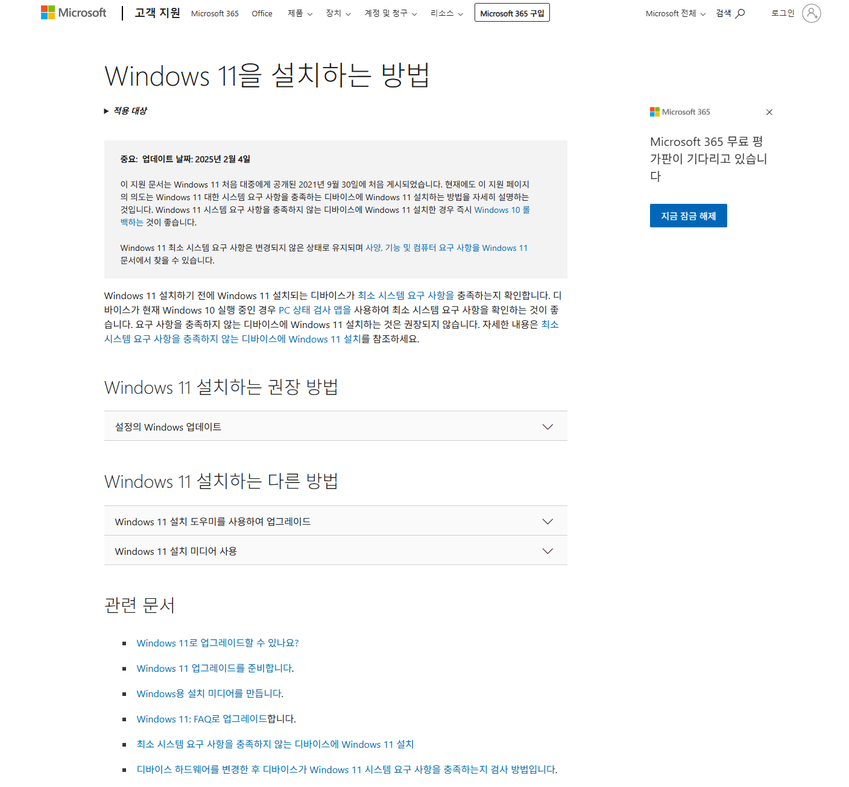Expand 설정의 Windows 업데이트 section
849x787 pixels.
[x=336, y=426]
